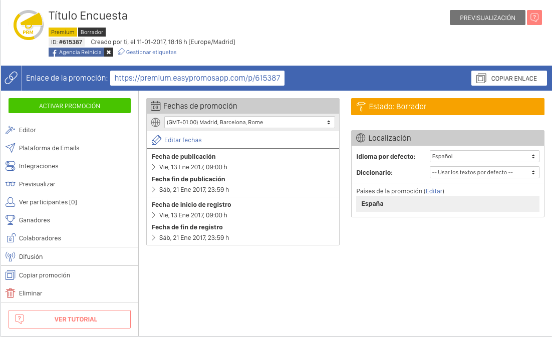Viewport: 552px width, 337px height.
Task: Click the promotion link chain icon
Action: coord(11,78)
